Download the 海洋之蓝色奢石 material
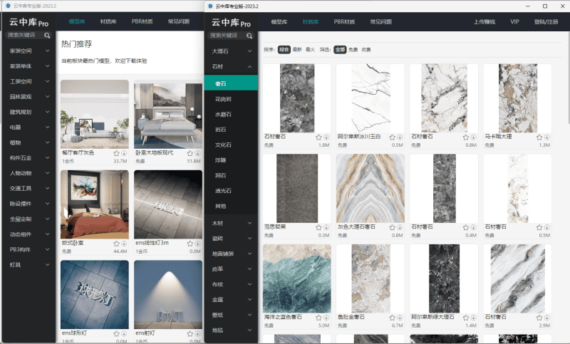The image size is (570, 344). [326, 318]
